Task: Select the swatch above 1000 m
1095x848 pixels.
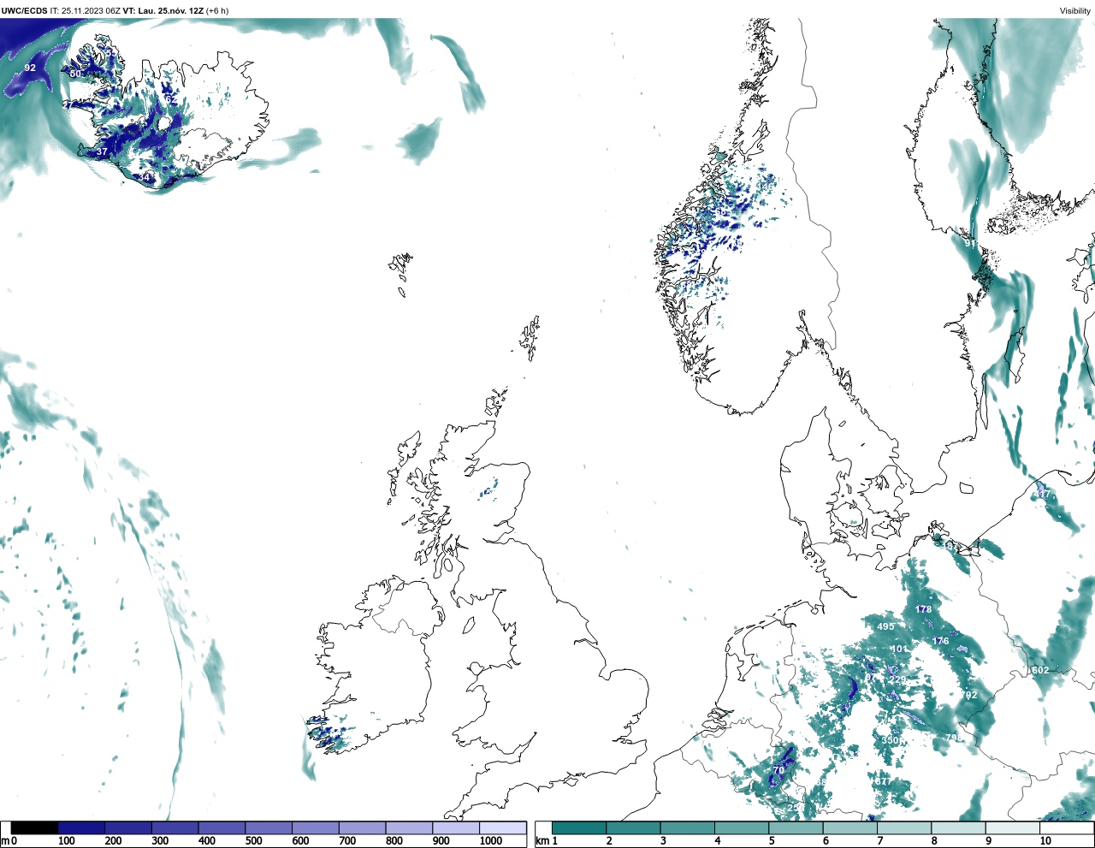Action: tap(502, 828)
